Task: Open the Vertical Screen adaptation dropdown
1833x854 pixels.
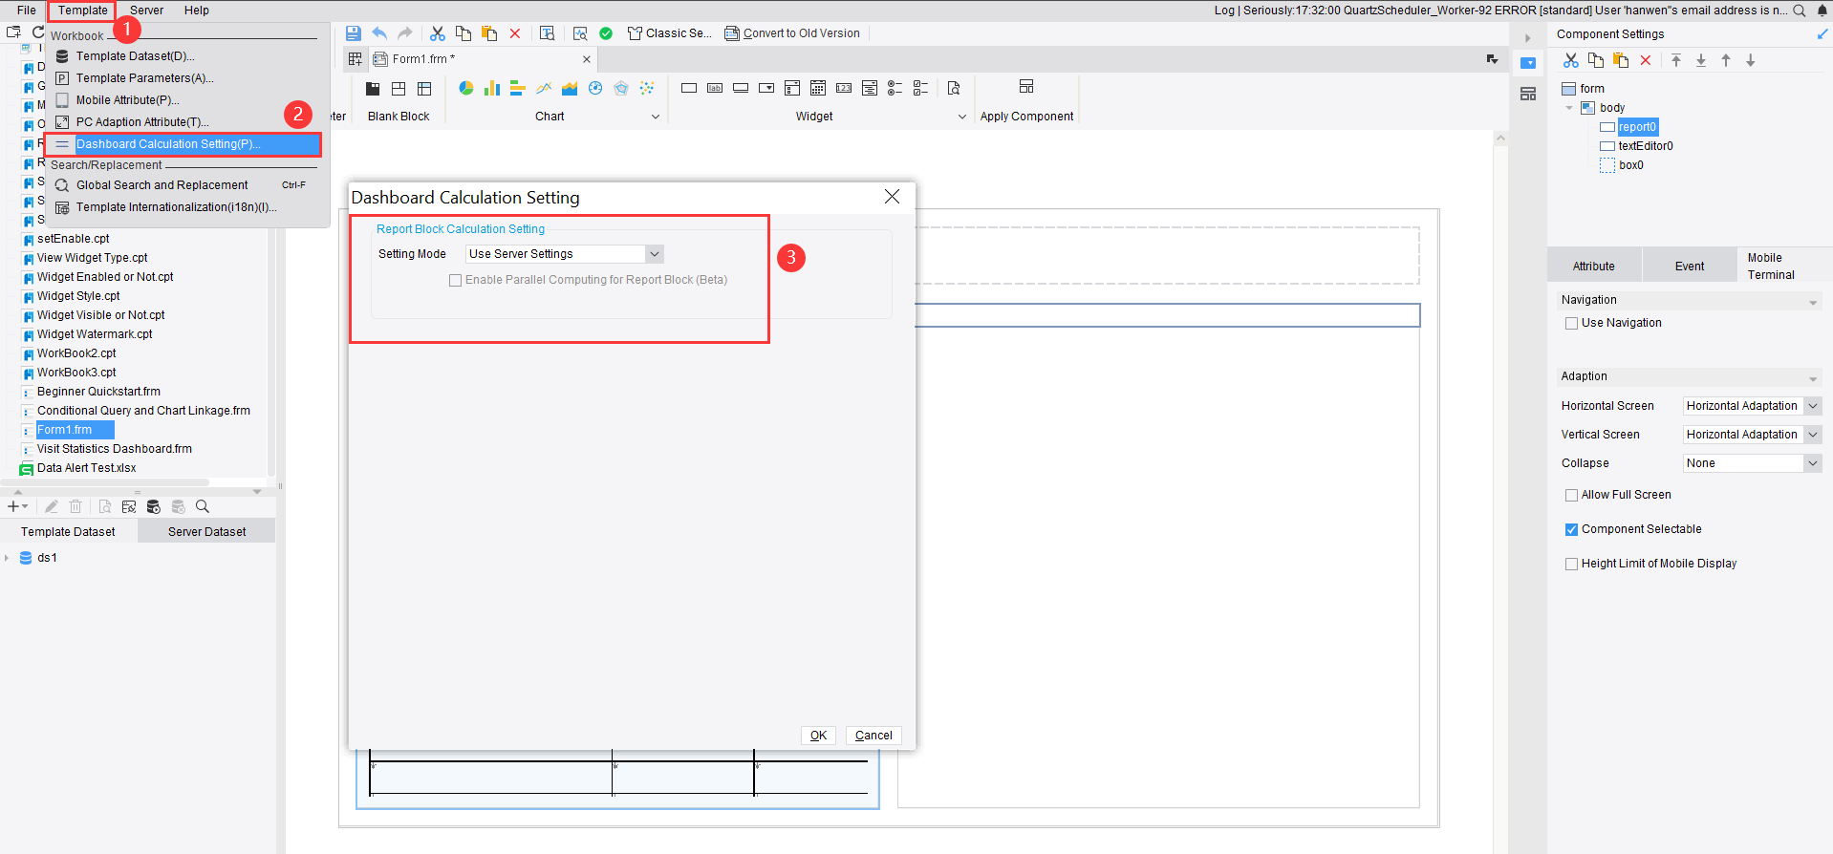Action: pos(1752,435)
